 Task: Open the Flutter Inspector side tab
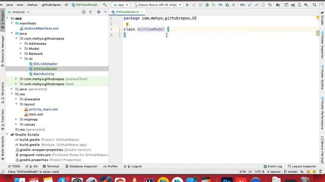(x=322, y=45)
